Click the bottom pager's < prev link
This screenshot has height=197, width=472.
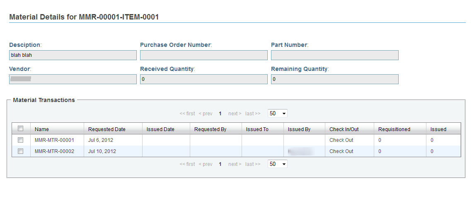tap(206, 164)
